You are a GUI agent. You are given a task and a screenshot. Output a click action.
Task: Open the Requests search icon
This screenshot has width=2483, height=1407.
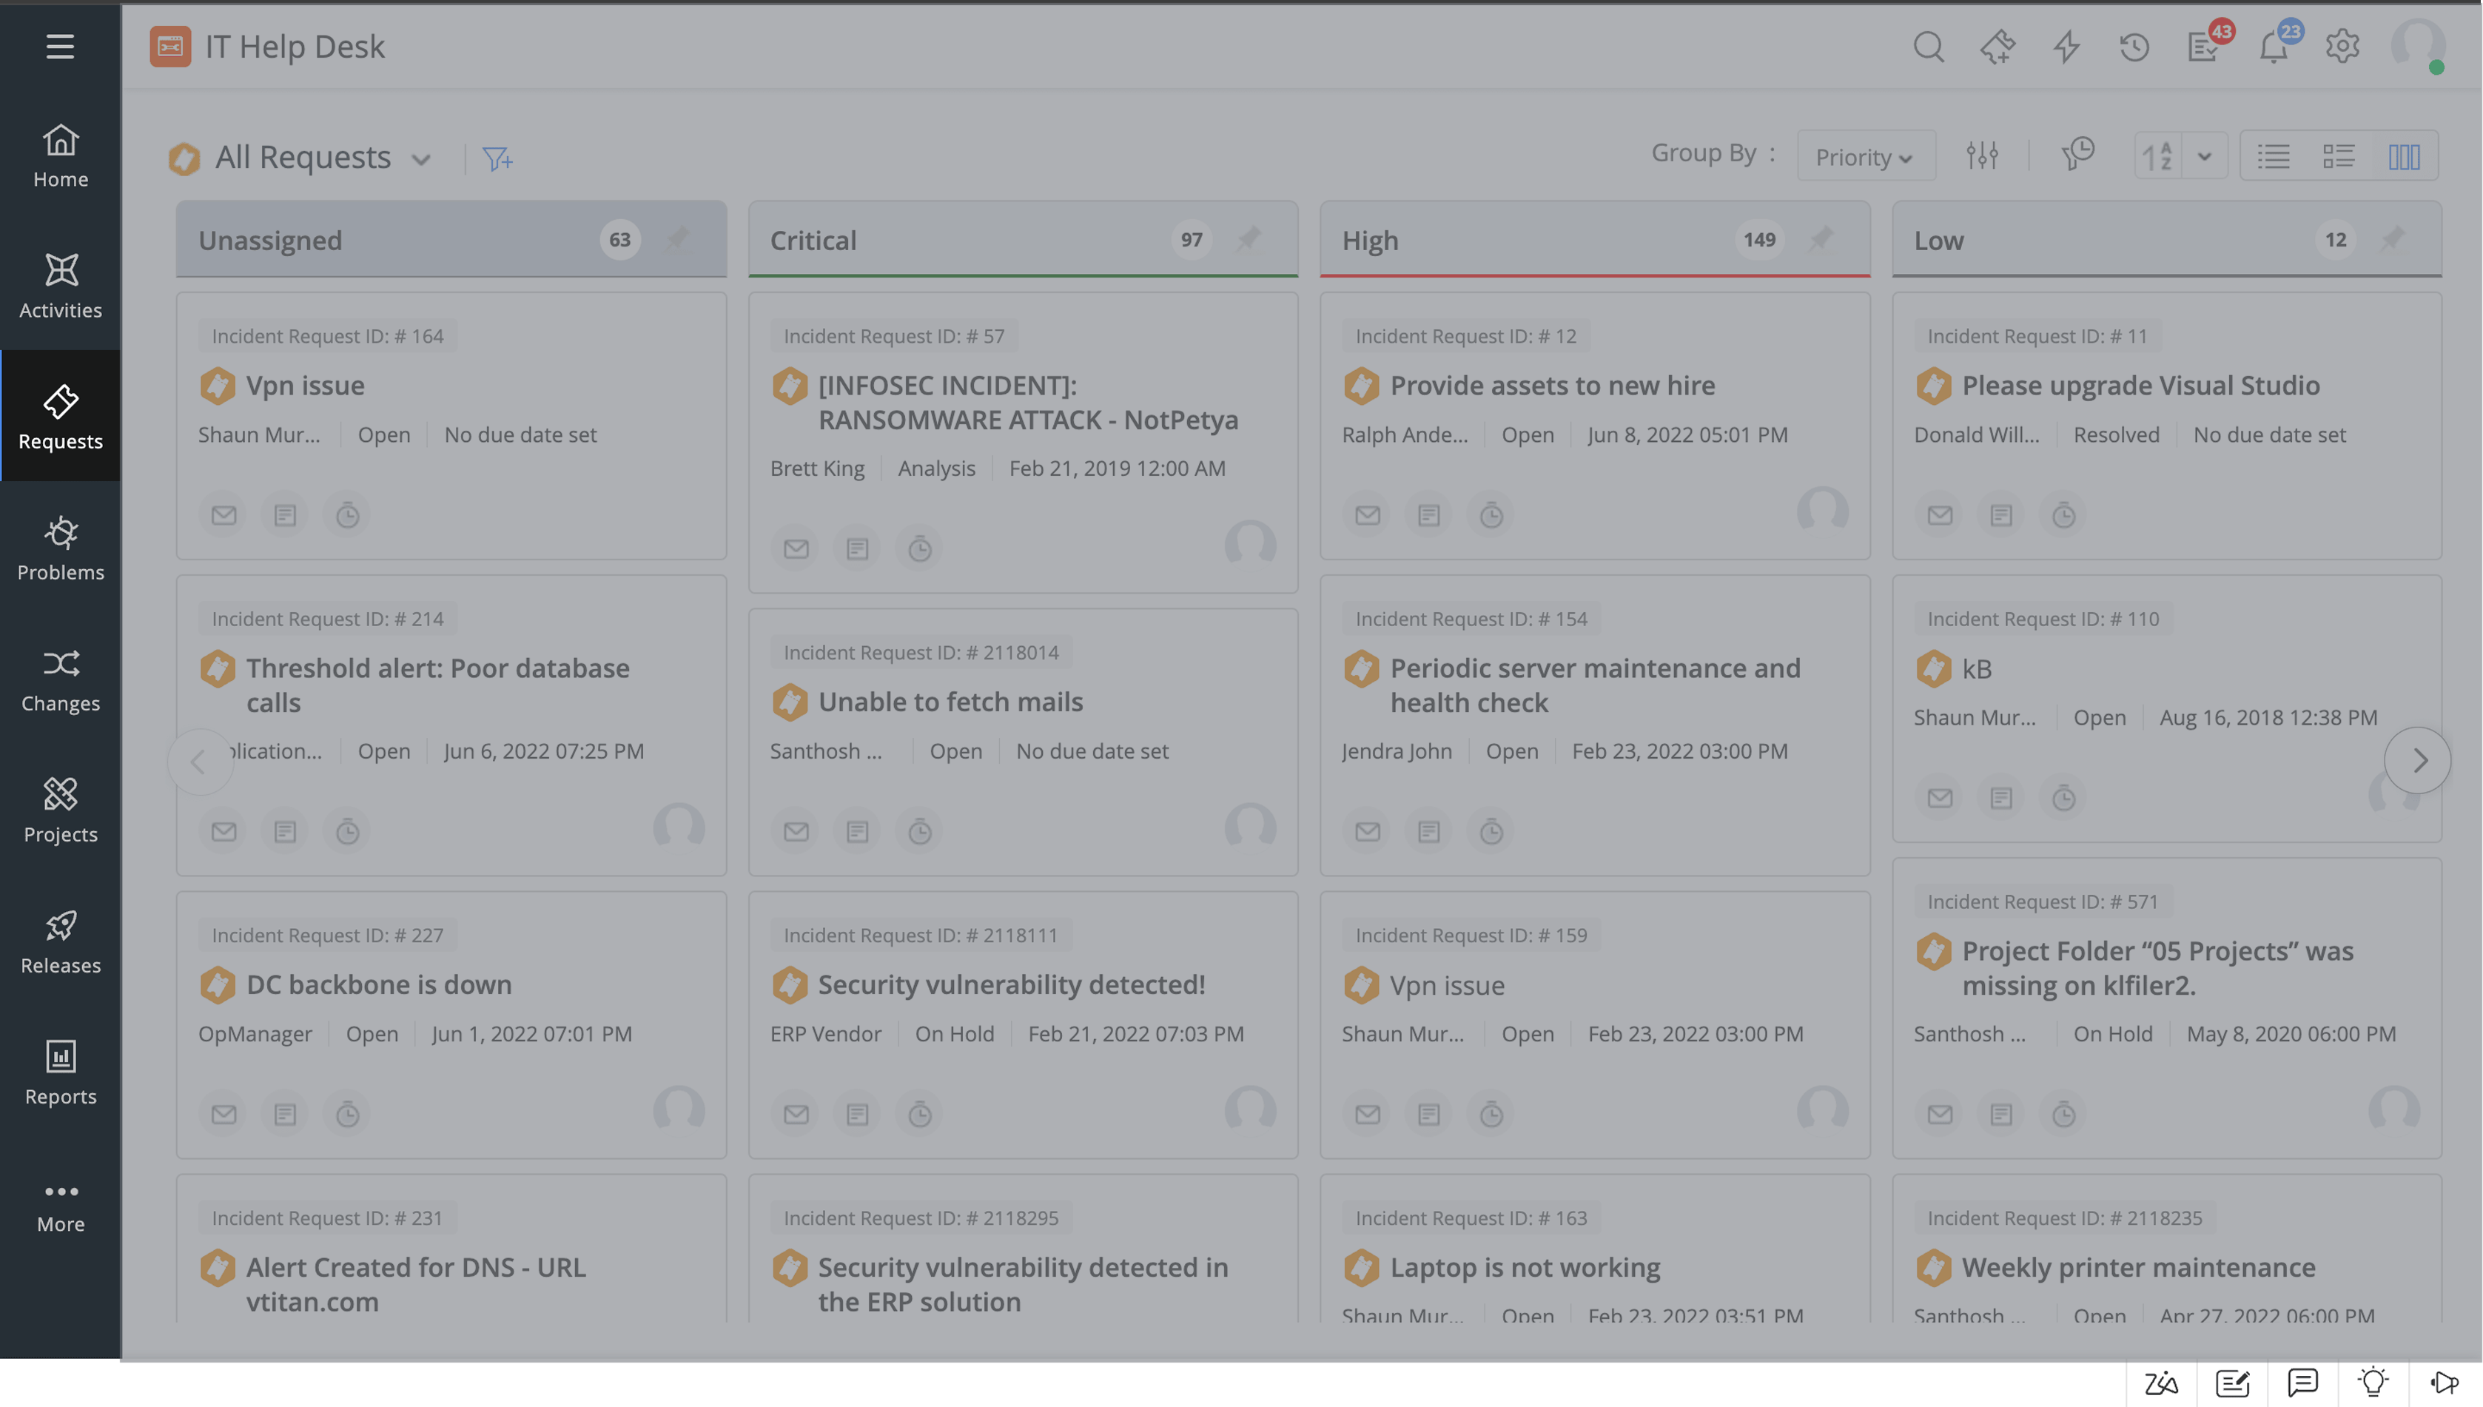tap(1929, 45)
